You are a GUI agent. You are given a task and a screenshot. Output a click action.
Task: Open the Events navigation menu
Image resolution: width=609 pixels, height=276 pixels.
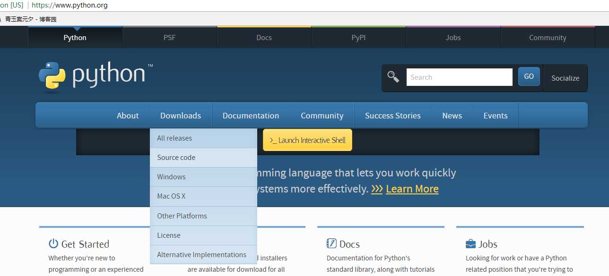[496, 116]
